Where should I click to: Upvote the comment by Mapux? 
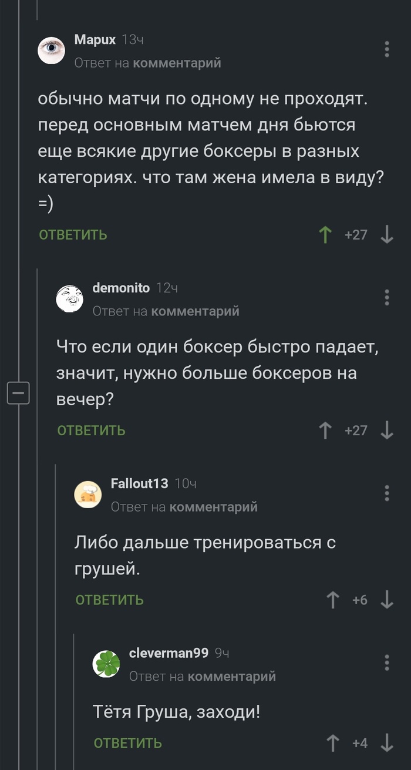point(324,234)
